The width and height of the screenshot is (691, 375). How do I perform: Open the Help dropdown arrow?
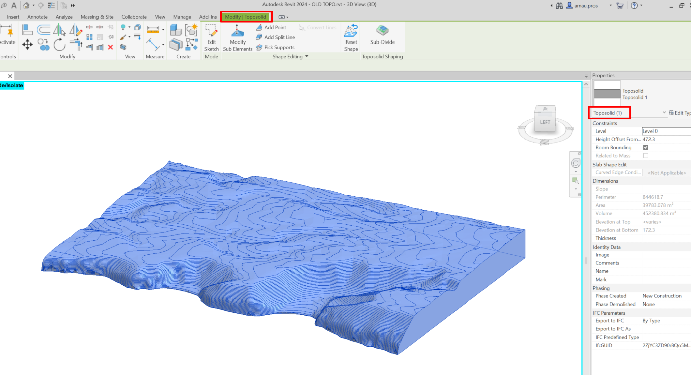coord(641,5)
